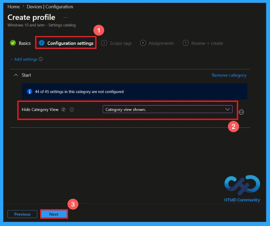The height and width of the screenshot is (226, 270).
Task: Click the "Windows 10 and later - Settings catalog" subtitle
Action: tap(41, 25)
